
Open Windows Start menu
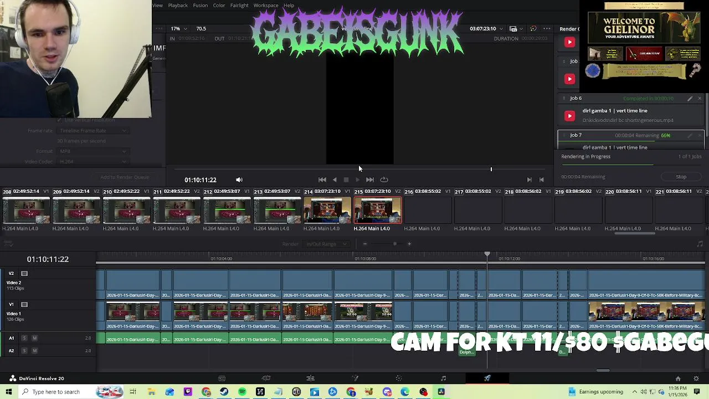point(8,392)
